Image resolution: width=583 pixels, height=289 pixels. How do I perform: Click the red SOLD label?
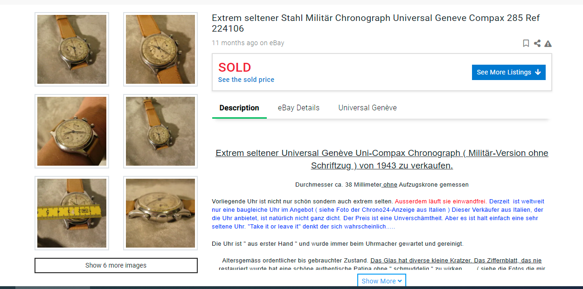(235, 67)
